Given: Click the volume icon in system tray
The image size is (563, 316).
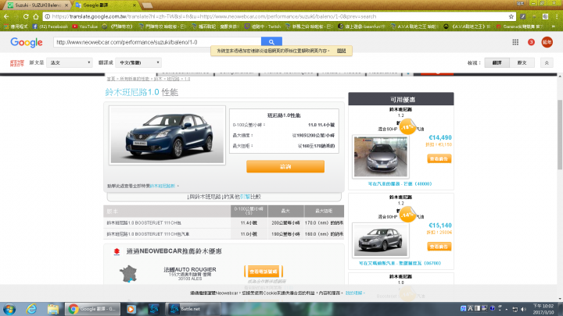Looking at the screenshot, I should pyautogui.click(x=523, y=309).
